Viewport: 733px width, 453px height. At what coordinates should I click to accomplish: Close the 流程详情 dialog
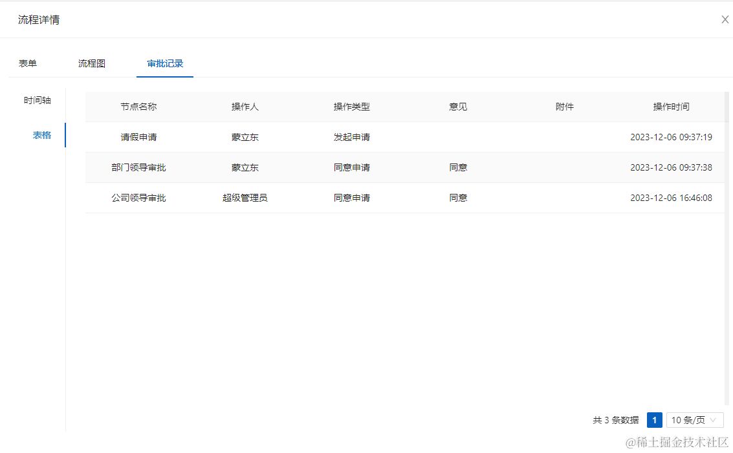tap(725, 19)
